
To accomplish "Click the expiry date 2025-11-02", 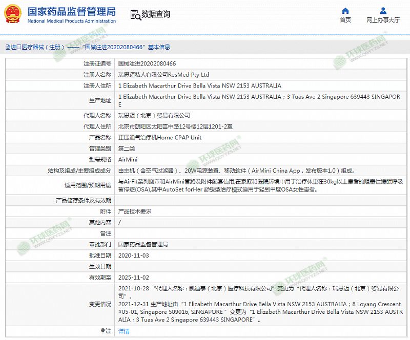I will (133, 278).
